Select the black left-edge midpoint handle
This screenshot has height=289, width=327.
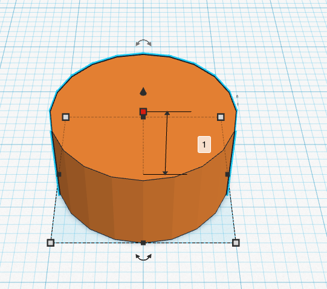tap(59, 174)
